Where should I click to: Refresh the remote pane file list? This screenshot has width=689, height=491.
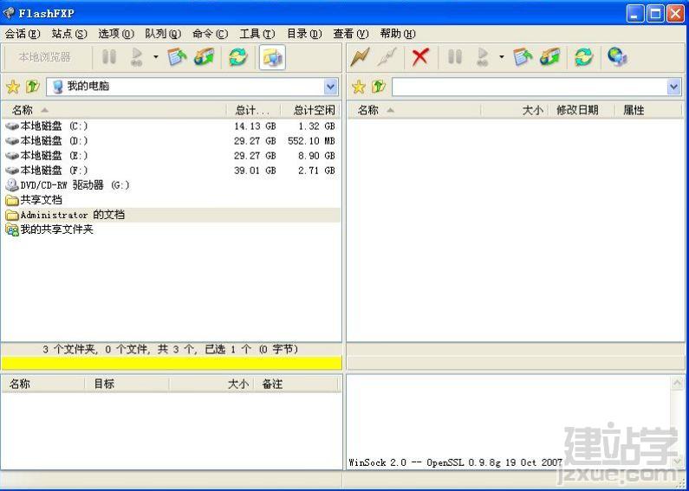point(583,57)
